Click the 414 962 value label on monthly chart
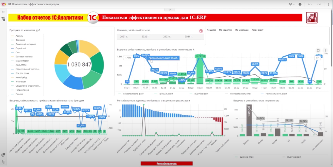 click(182, 74)
